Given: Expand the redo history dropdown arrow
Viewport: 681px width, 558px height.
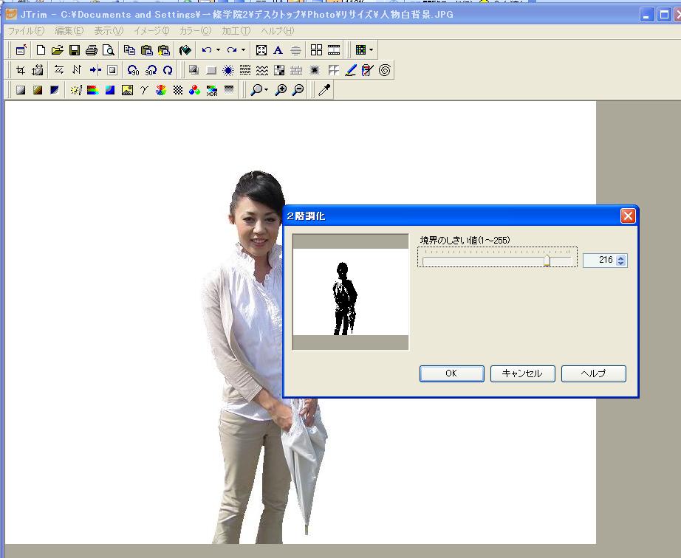Looking at the screenshot, I should 243,50.
